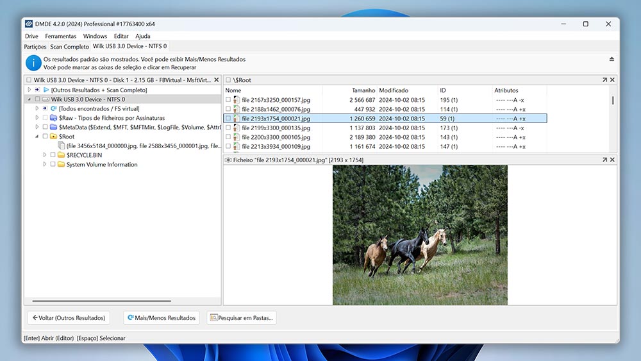641x361 pixels.
Task: Click the eject arrow icon in info bar
Action: [x=612, y=59]
